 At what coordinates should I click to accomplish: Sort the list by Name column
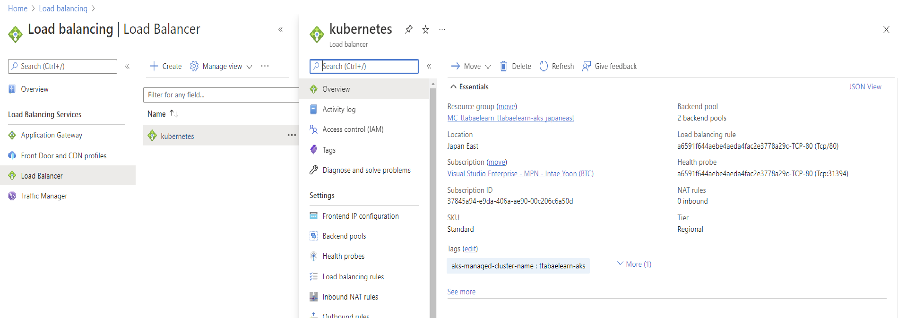pyautogui.click(x=162, y=114)
